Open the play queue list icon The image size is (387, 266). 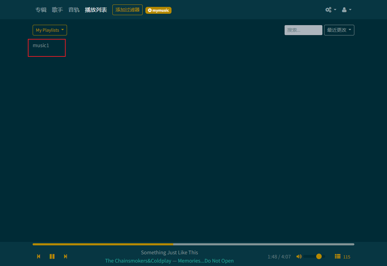point(338,256)
